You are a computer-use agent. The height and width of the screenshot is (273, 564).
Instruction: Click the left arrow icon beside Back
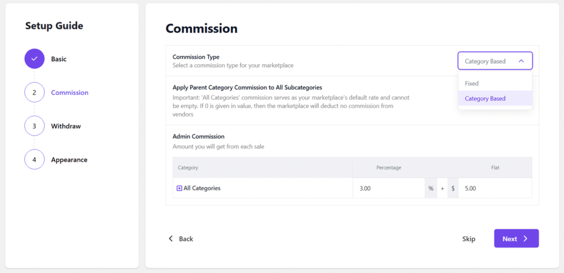pos(171,239)
